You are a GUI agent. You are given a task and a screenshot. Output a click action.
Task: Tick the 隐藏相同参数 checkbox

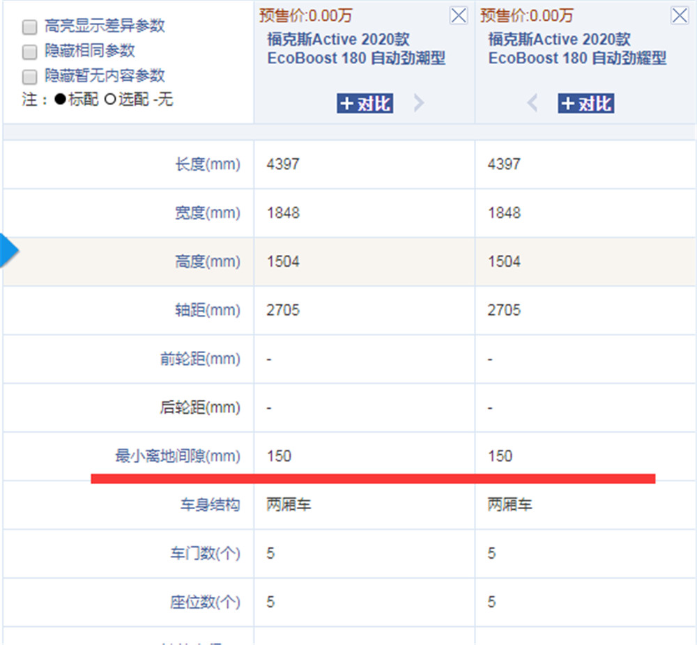[x=29, y=52]
